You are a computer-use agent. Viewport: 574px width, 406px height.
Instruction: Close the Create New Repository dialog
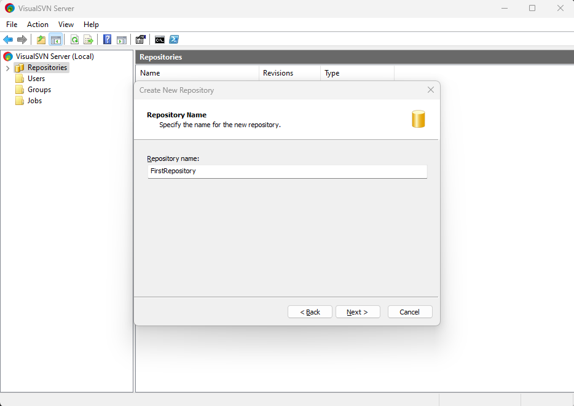click(430, 90)
